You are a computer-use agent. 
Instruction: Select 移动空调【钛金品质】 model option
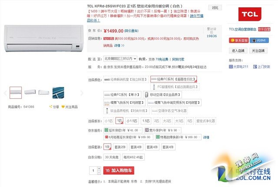162,95
